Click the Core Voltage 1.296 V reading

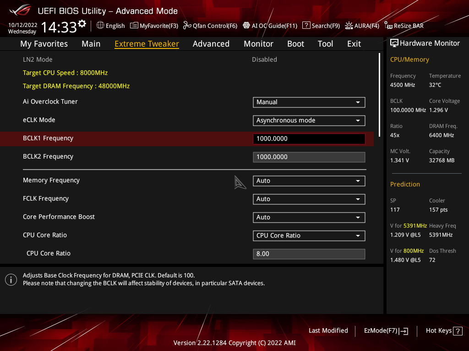(x=438, y=110)
